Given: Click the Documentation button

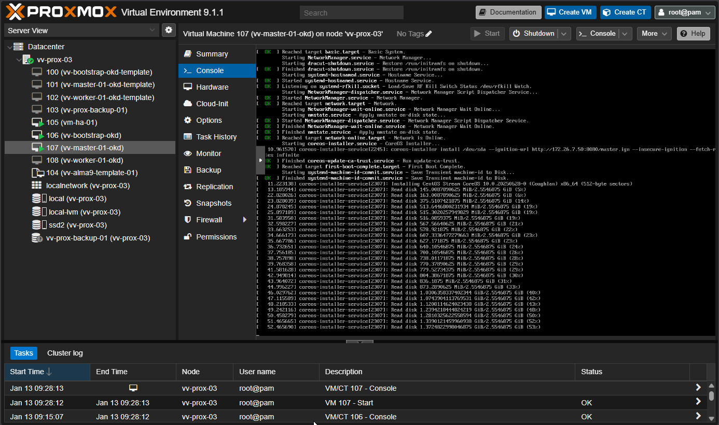Looking at the screenshot, I should (x=508, y=12).
